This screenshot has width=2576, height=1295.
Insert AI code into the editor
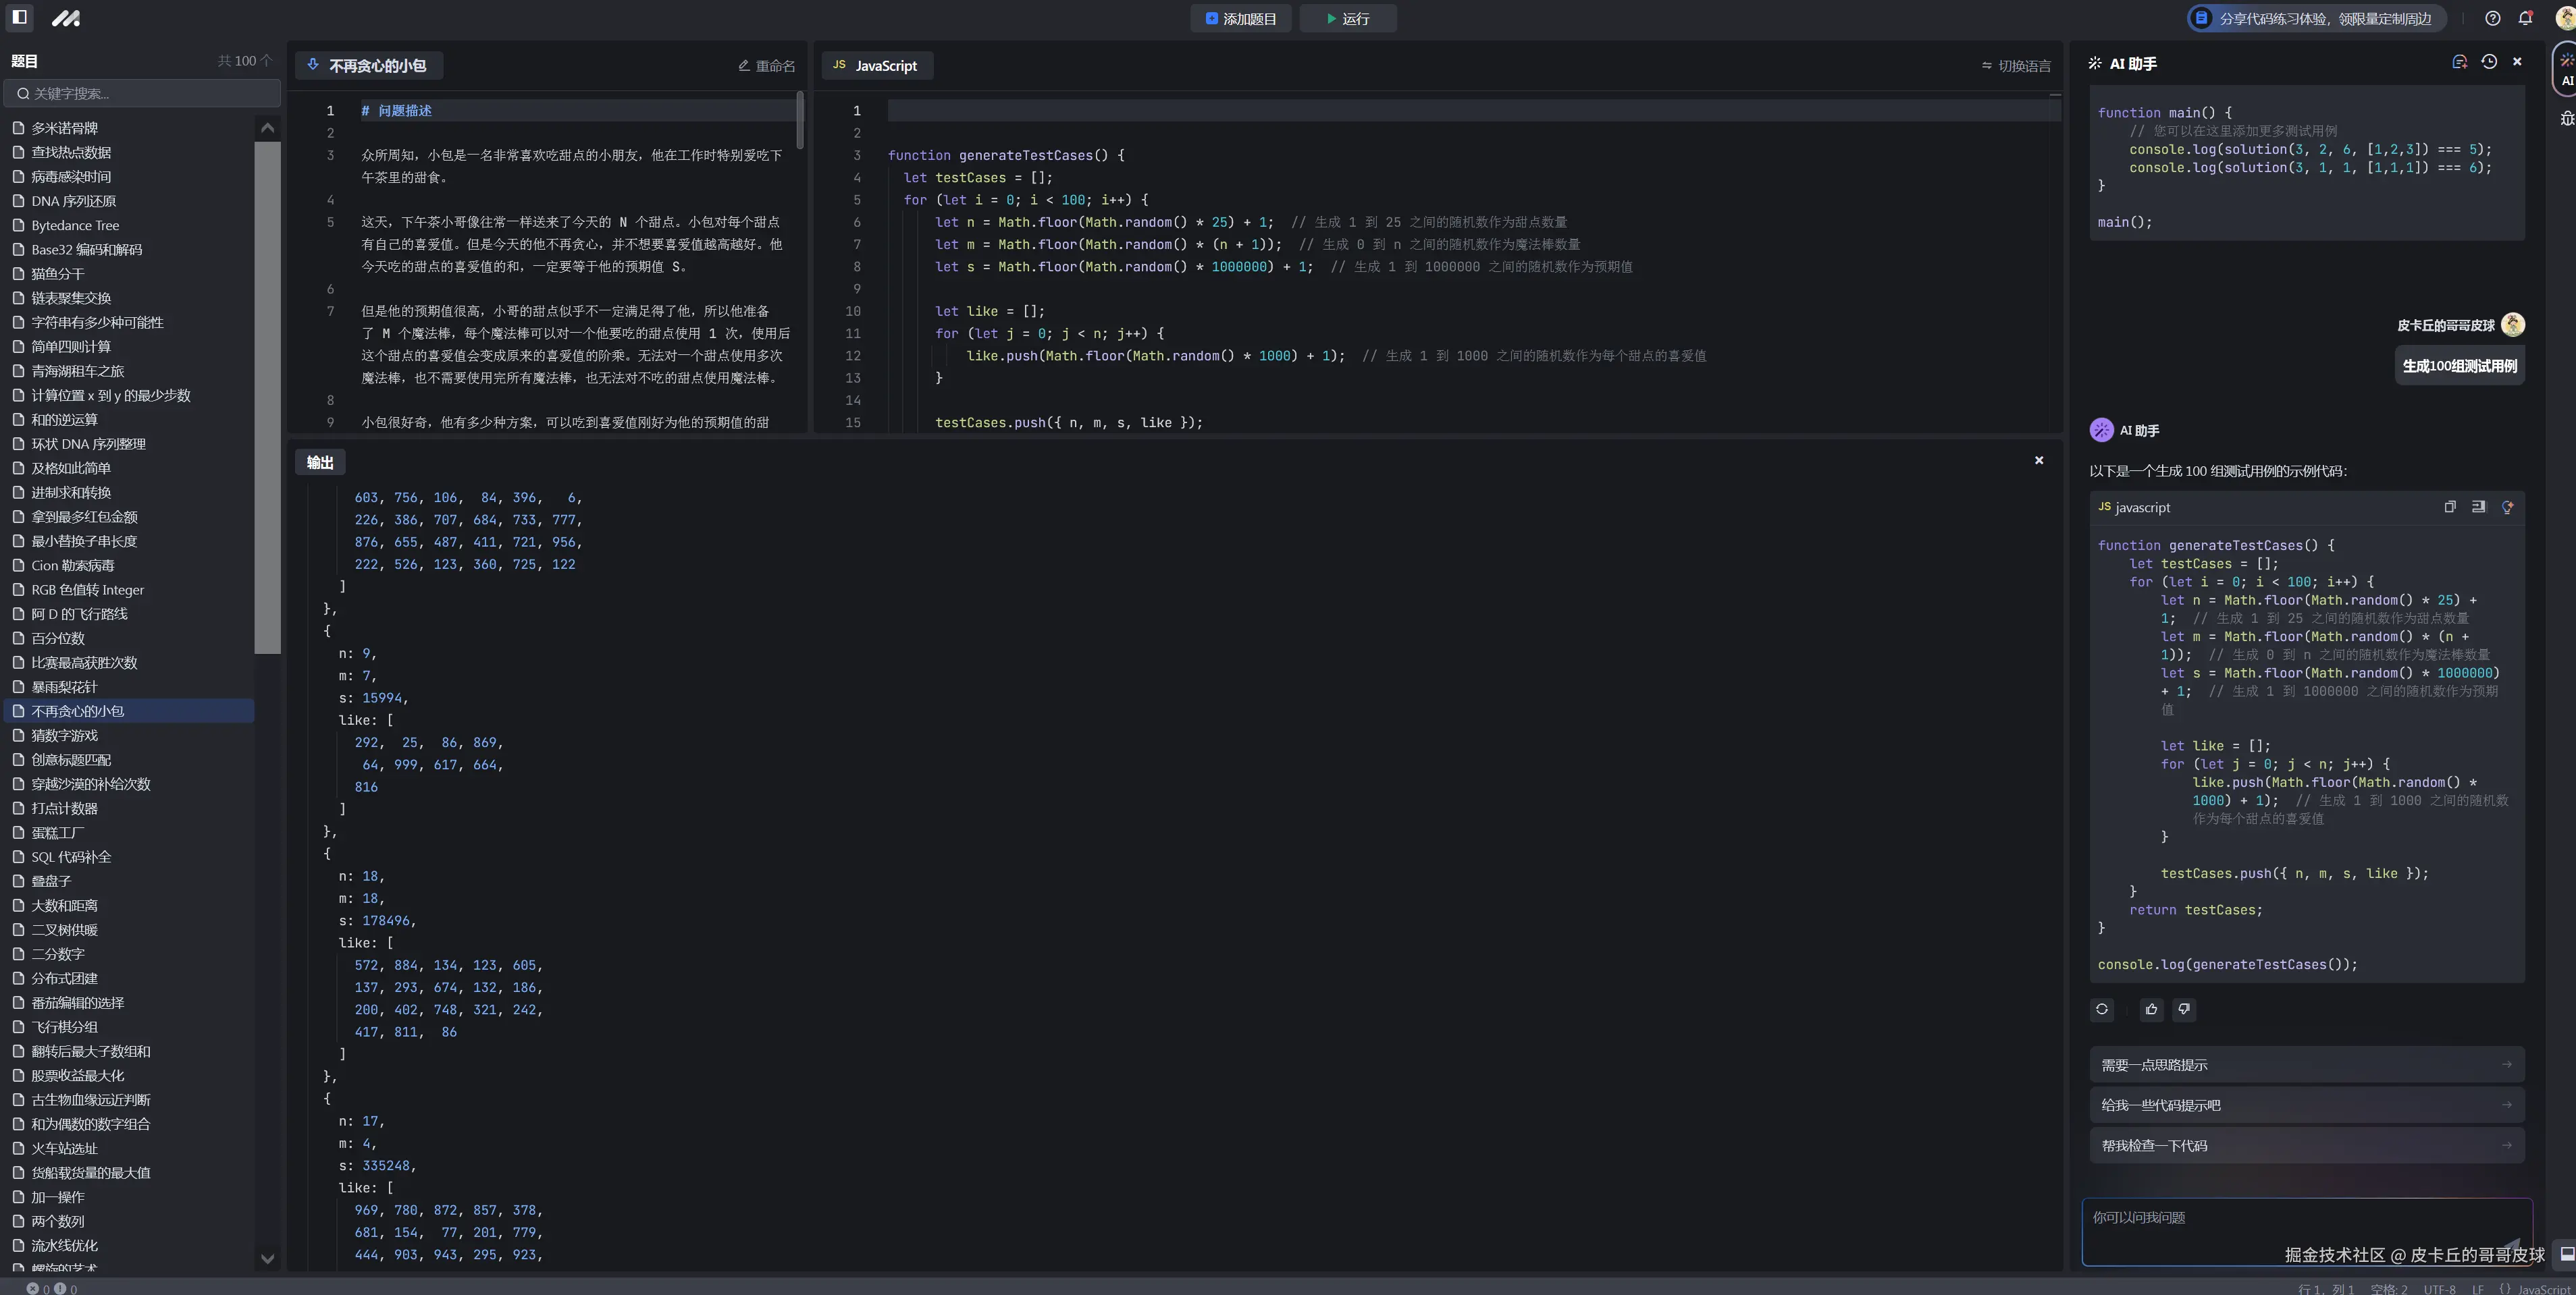click(2478, 507)
